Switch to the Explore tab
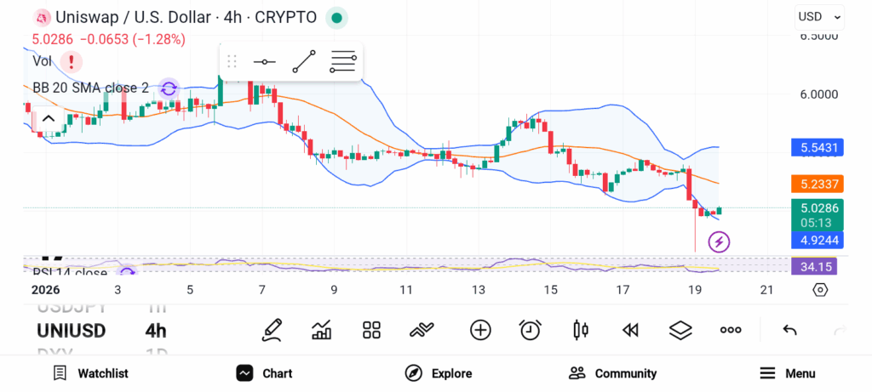 439,373
